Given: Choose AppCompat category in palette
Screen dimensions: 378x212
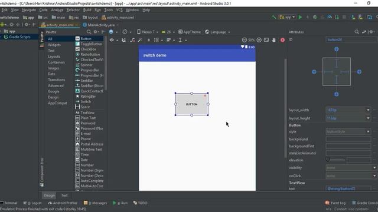Looking at the screenshot, I should pos(57,103).
